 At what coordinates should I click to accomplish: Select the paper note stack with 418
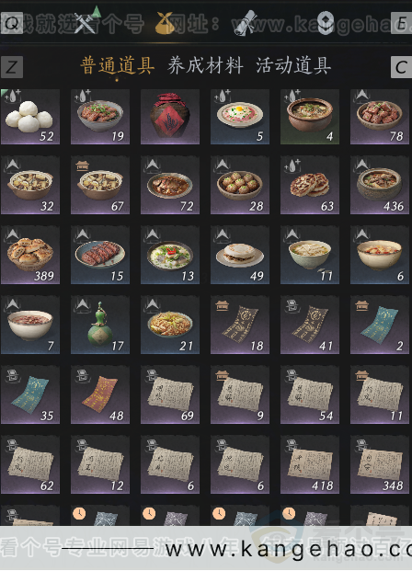[310, 464]
